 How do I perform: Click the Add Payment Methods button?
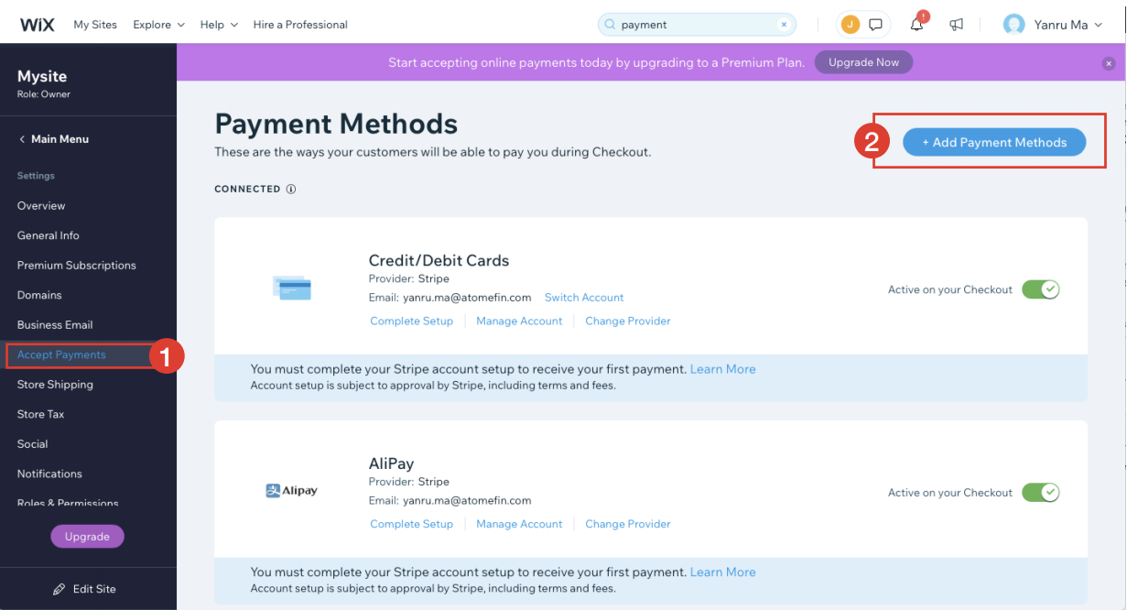(994, 142)
